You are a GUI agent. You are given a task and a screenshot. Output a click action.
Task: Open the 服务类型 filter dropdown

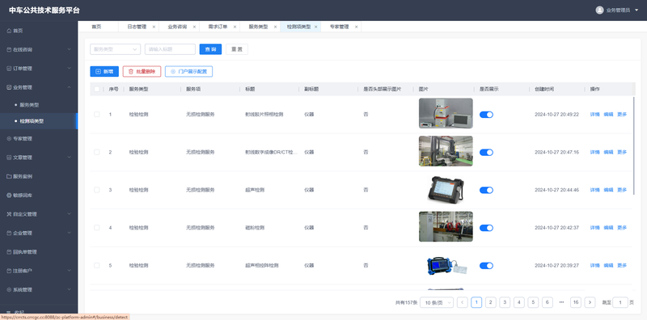pyautogui.click(x=115, y=49)
